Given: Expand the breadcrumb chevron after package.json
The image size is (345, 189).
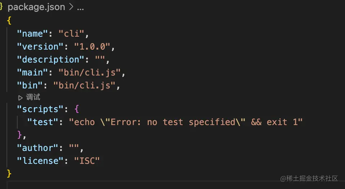Looking at the screenshot, I should coord(71,7).
